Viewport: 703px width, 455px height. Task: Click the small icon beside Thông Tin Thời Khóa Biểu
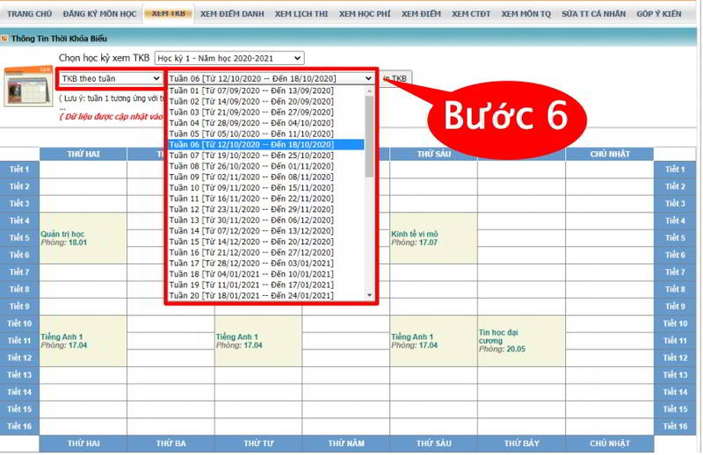click(4, 39)
